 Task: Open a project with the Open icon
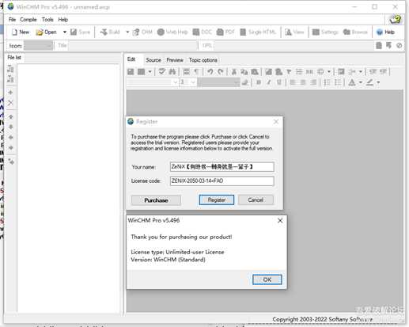point(40,32)
